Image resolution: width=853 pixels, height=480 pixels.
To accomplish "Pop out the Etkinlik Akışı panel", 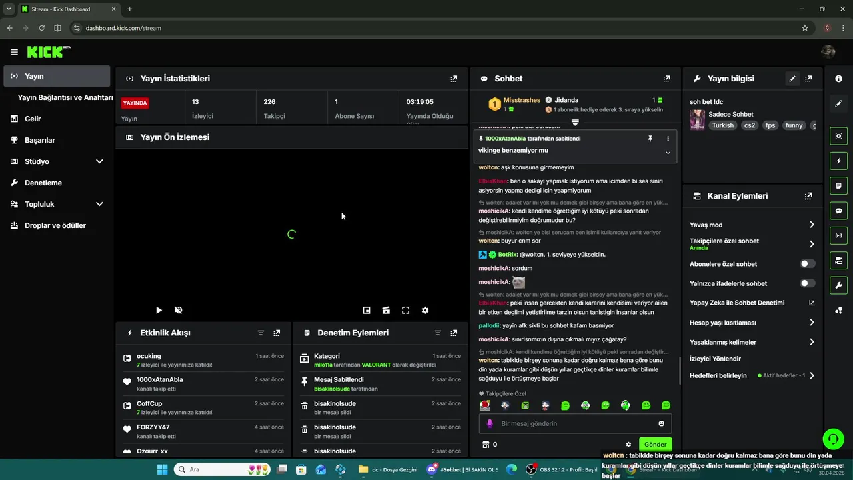I will 277,333.
